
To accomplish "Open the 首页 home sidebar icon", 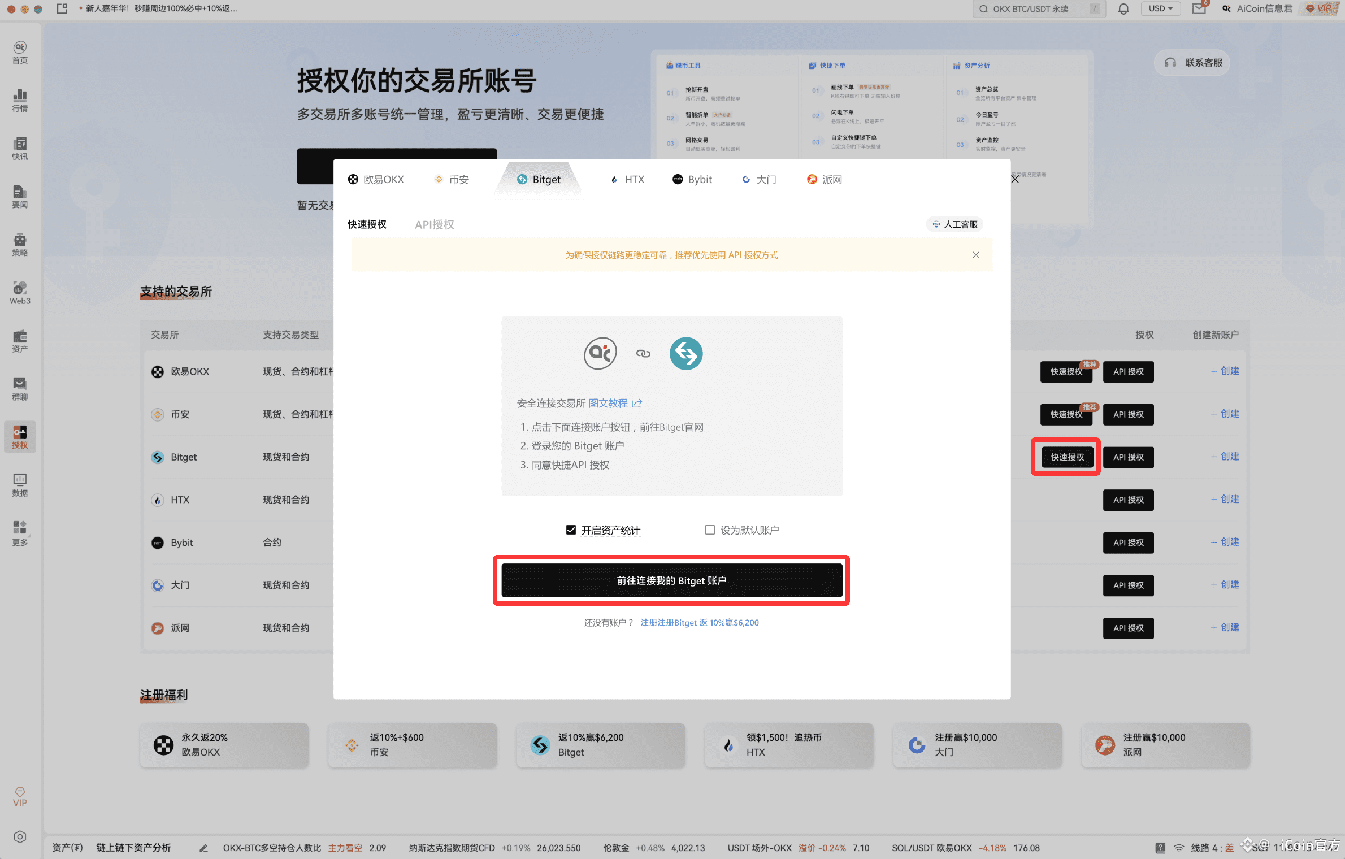I will pyautogui.click(x=19, y=52).
